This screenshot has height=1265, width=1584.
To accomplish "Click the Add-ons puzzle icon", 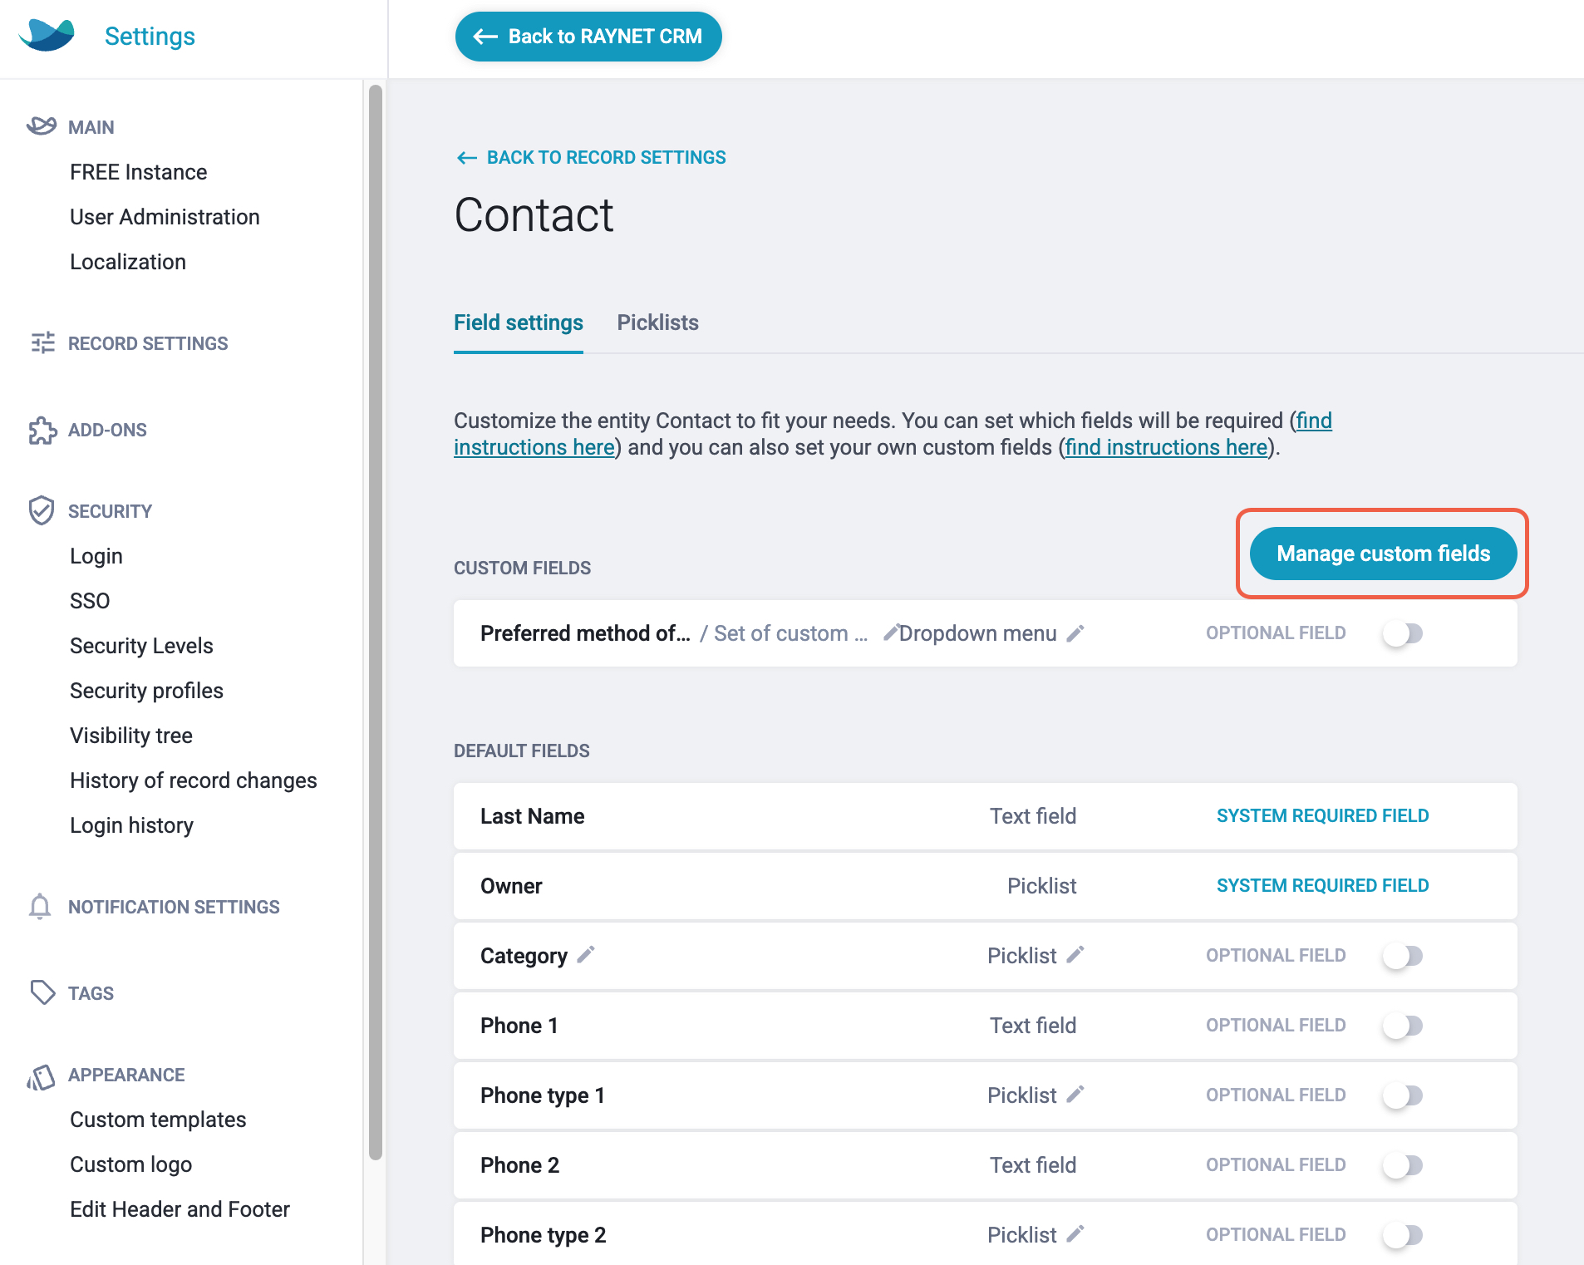I will click(42, 431).
